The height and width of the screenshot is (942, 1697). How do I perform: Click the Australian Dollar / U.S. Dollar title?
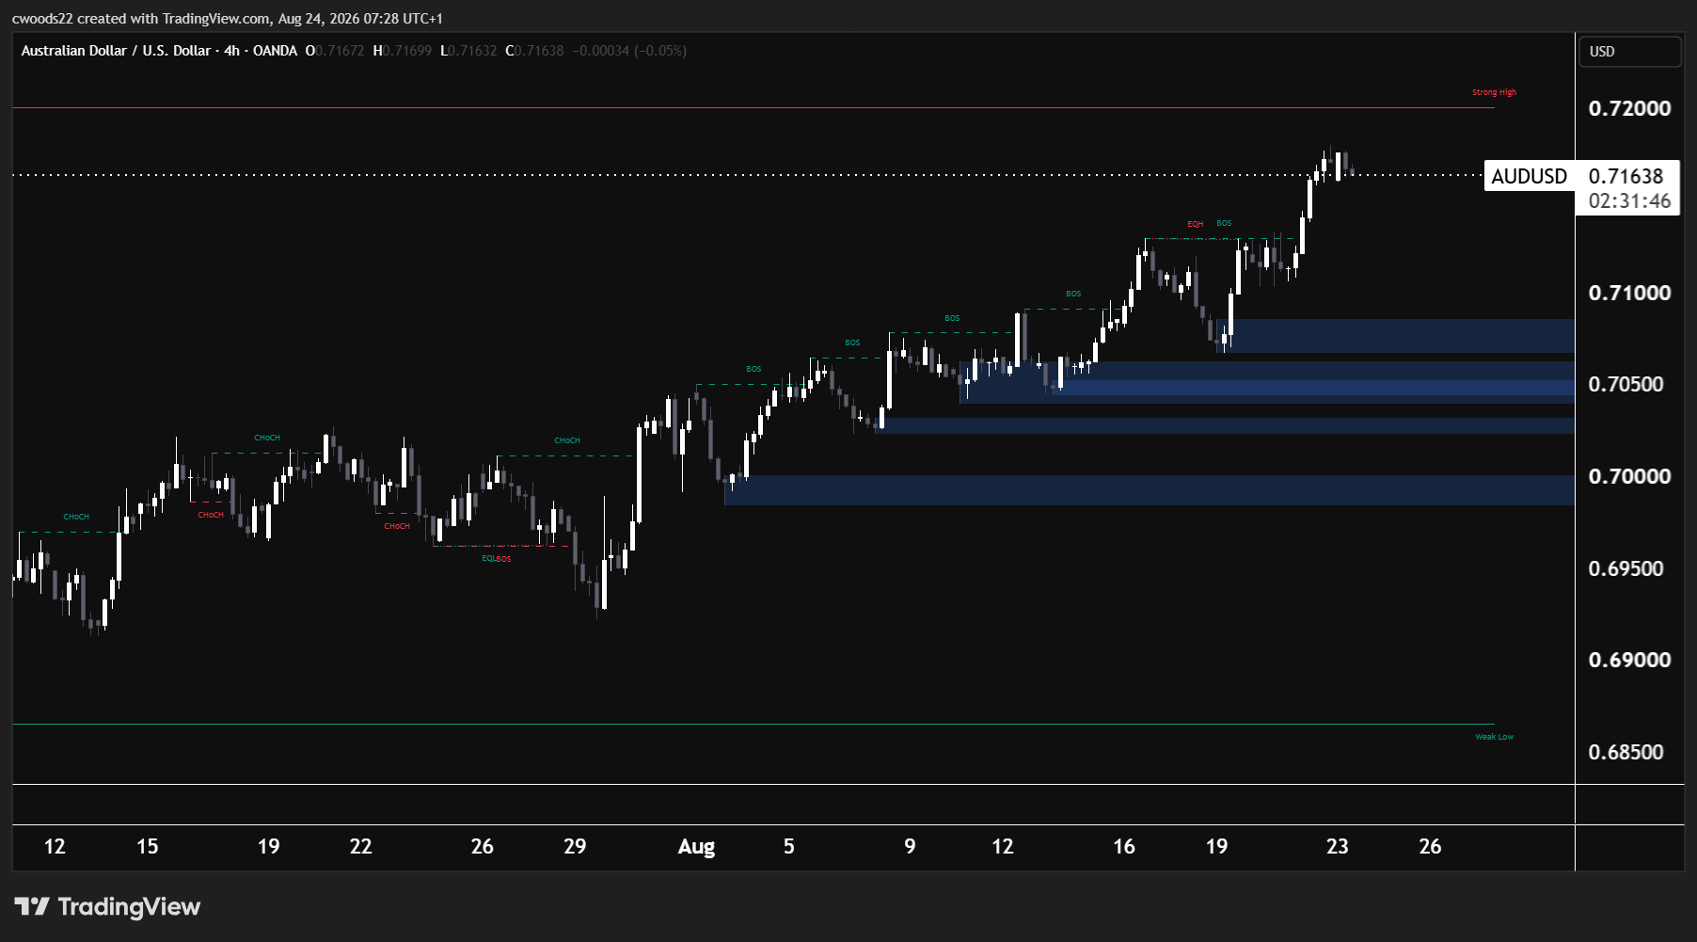point(116,51)
